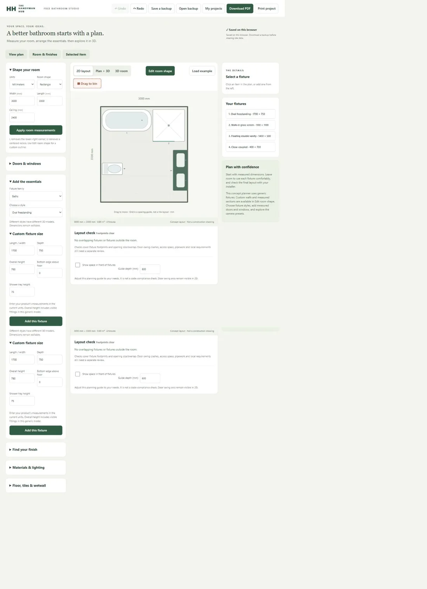Viewport: 427px width, 589px height.
Task: Collapse the Shape your room section
Action: (24, 70)
